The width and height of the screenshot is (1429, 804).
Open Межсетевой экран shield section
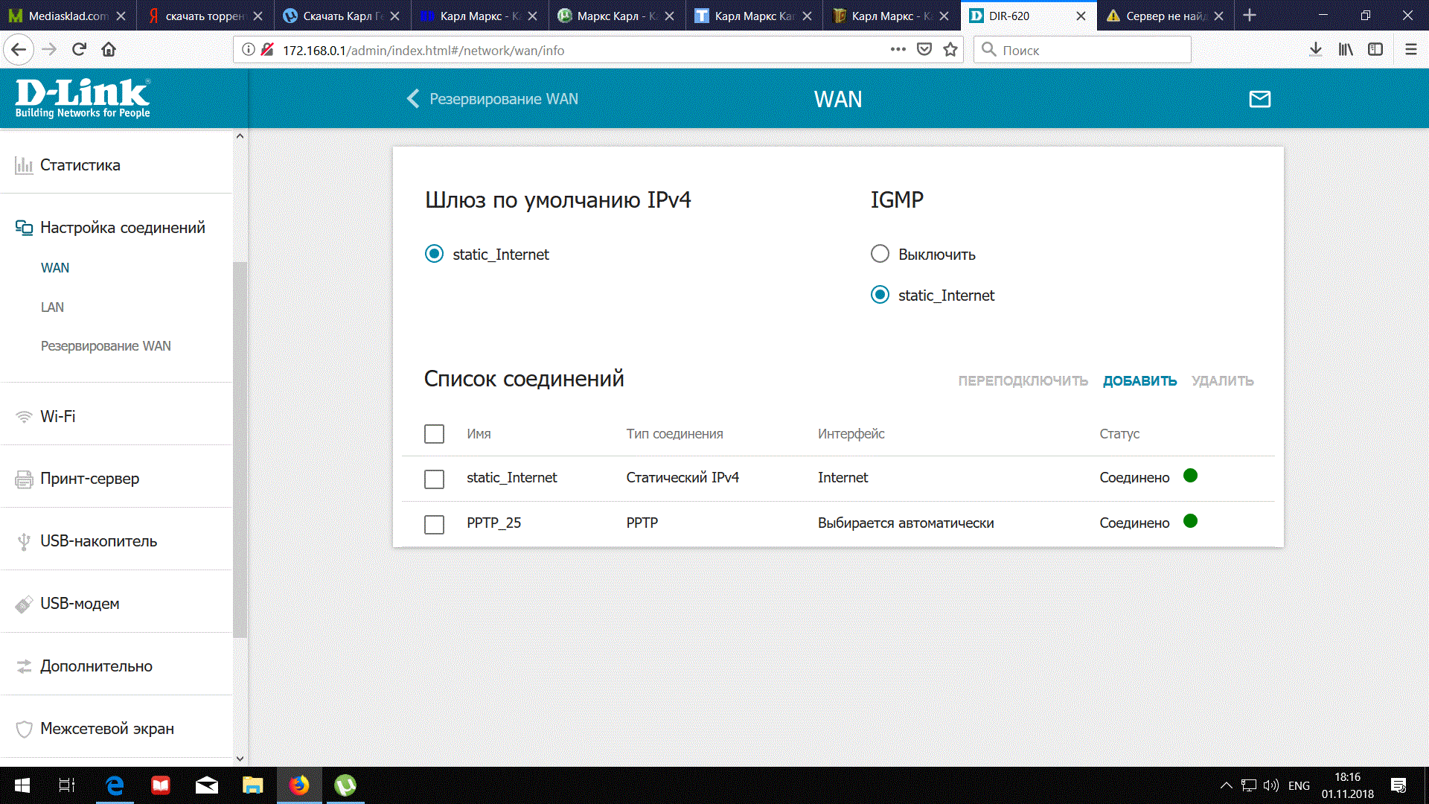click(106, 729)
